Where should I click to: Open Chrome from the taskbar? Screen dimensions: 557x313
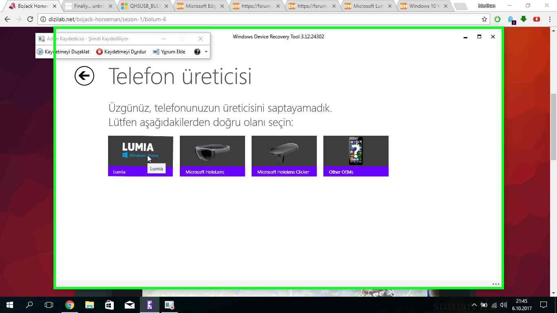click(70, 305)
